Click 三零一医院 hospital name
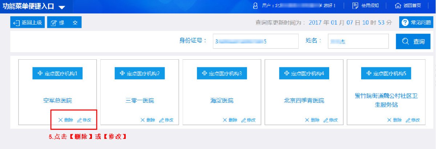This screenshot has width=436, height=149. (140, 101)
